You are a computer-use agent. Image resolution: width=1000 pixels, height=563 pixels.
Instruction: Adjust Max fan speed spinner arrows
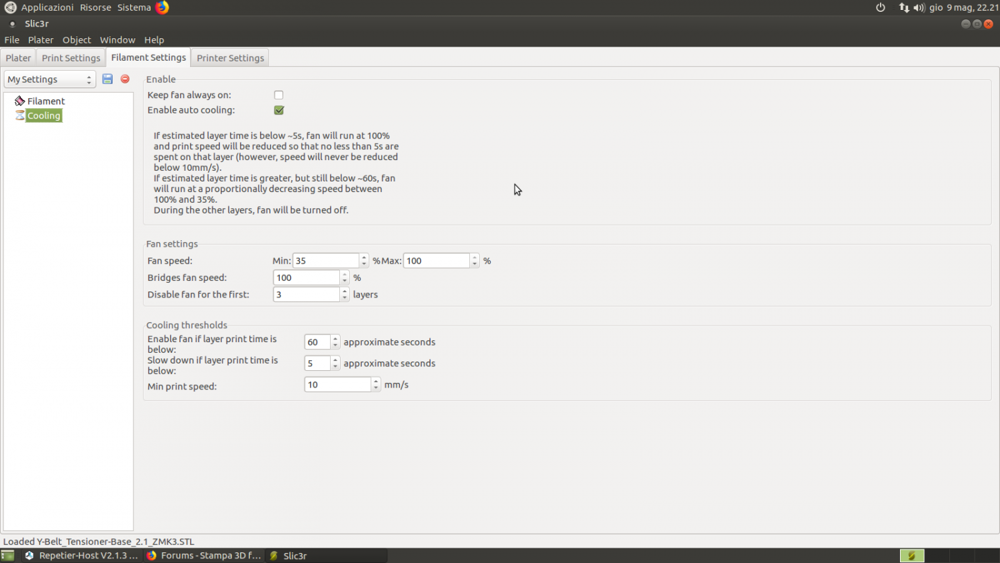[x=475, y=261]
